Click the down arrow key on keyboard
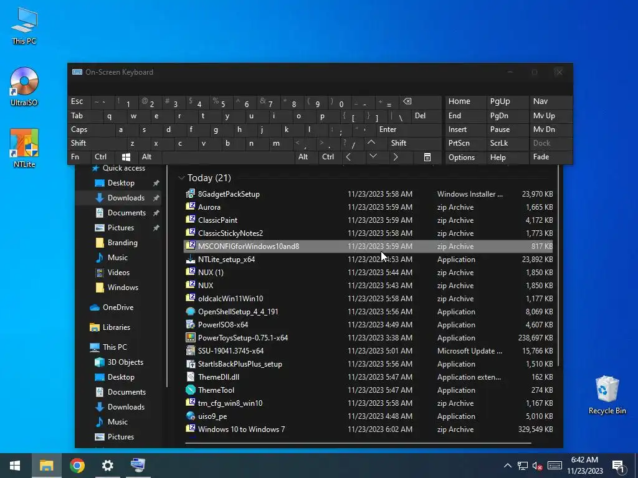Image resolution: width=638 pixels, height=478 pixels. [373, 156]
